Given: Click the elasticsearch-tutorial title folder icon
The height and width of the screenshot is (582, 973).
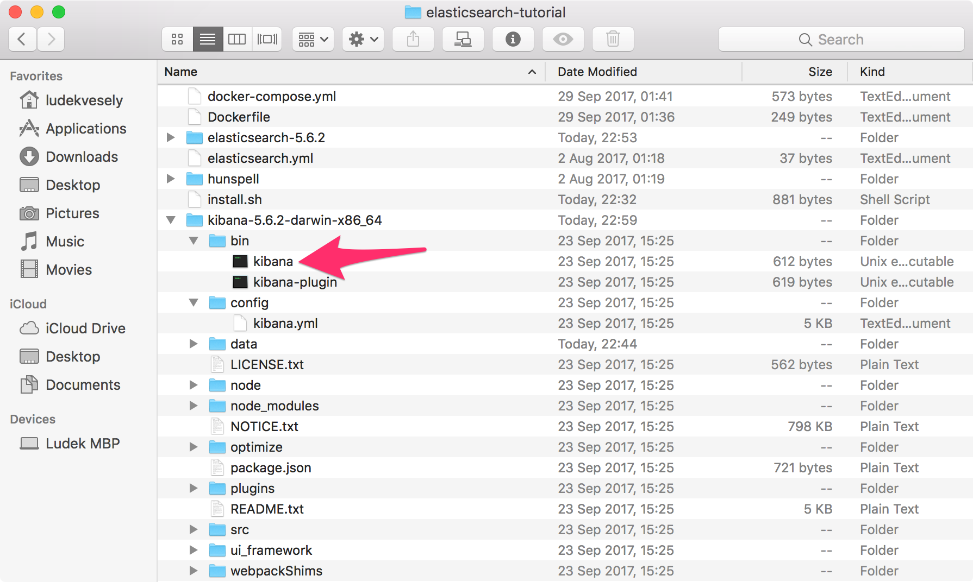Looking at the screenshot, I should [413, 12].
